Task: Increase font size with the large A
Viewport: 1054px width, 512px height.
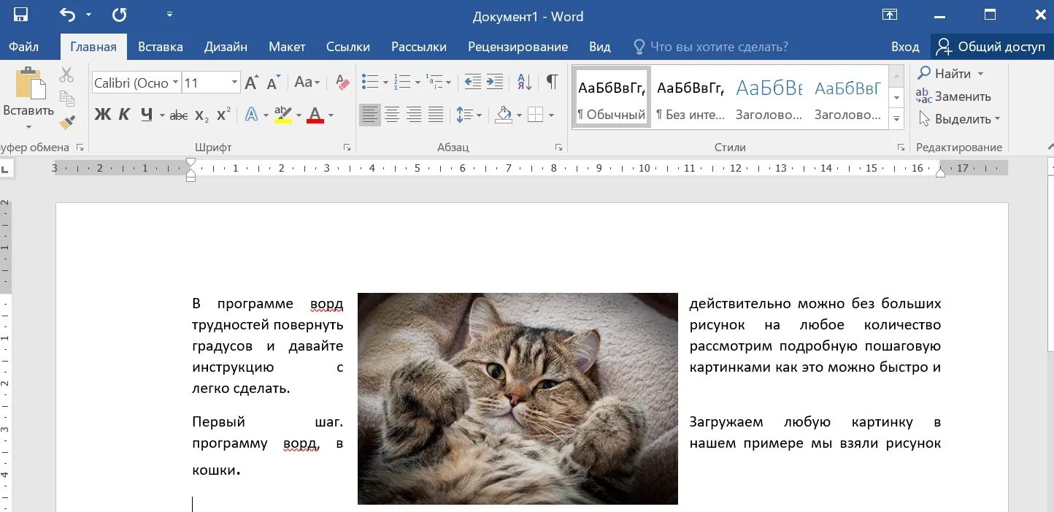Action: [x=252, y=83]
